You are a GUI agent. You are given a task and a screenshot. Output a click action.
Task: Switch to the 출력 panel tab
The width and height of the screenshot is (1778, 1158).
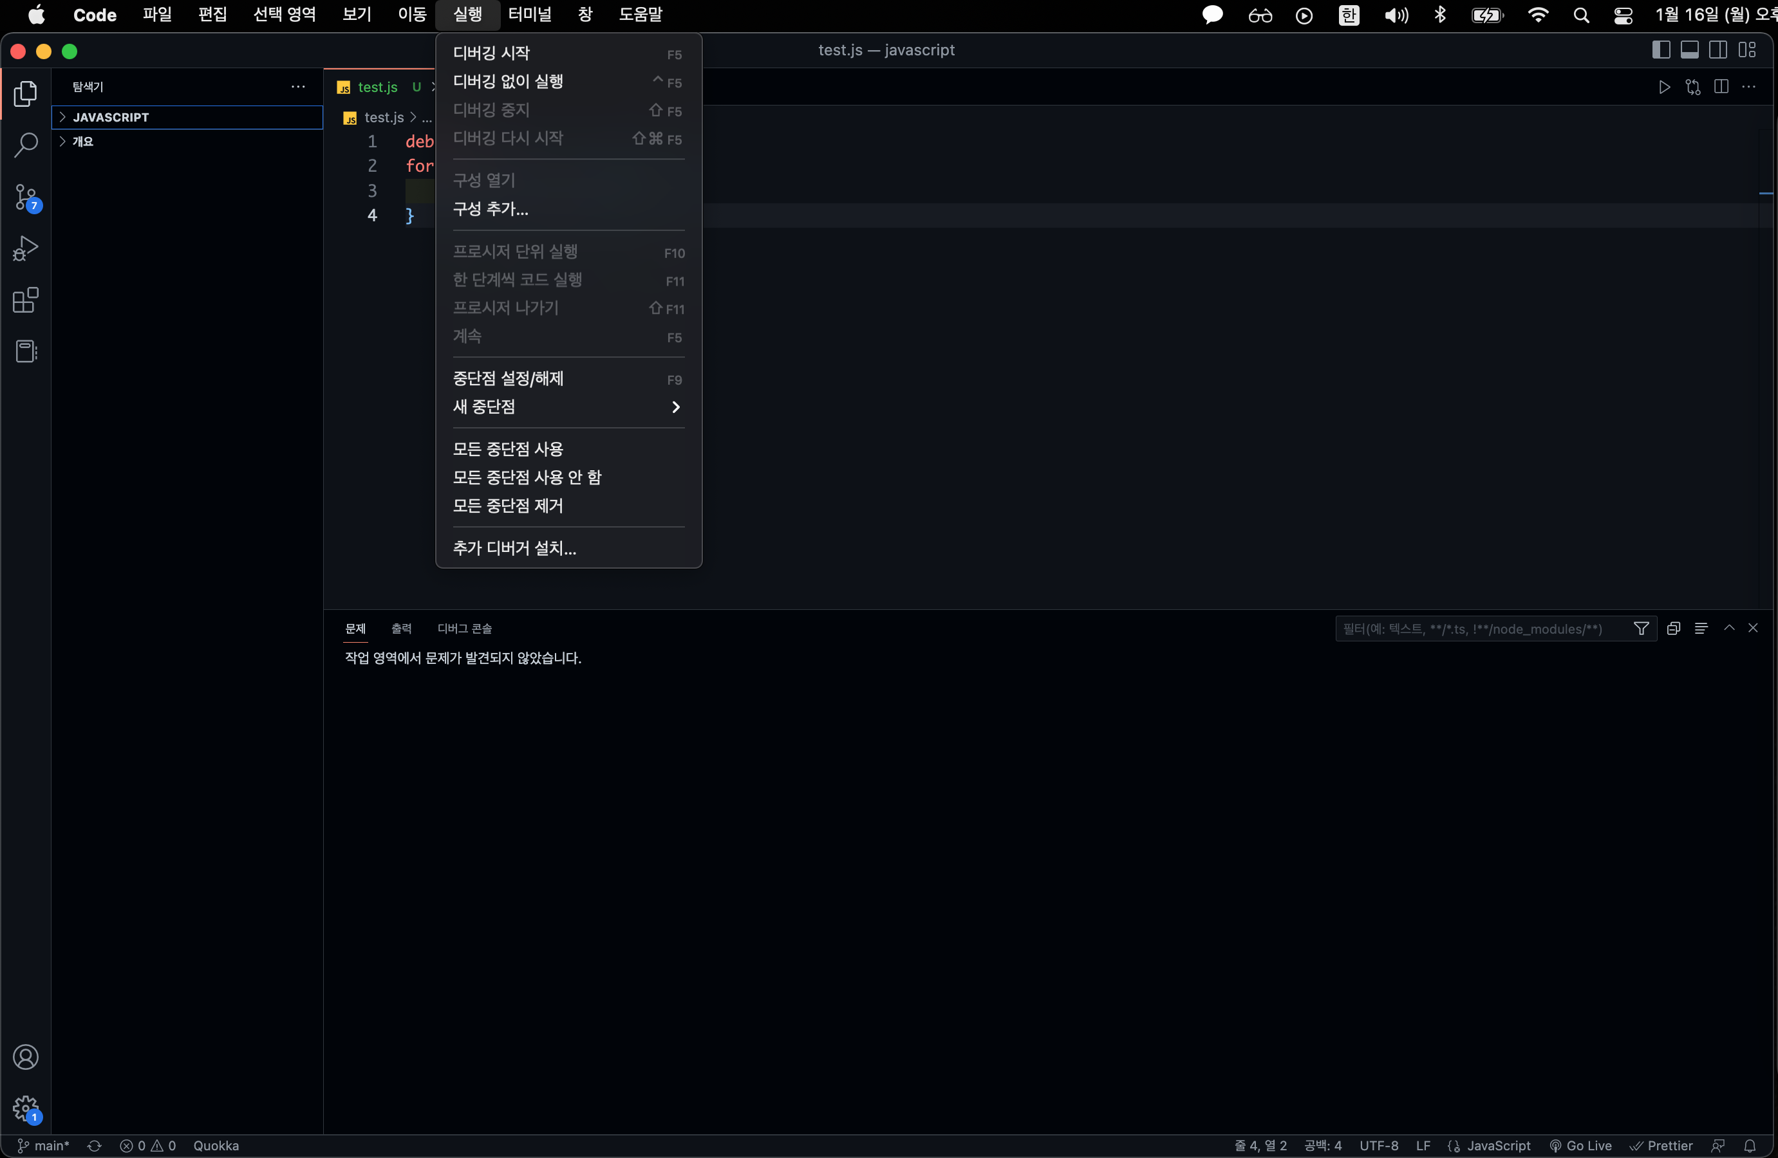coord(401,629)
